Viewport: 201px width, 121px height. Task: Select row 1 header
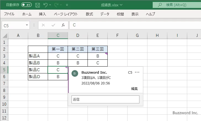(4, 42)
